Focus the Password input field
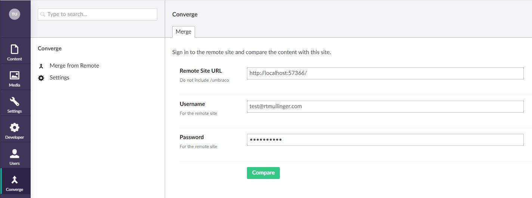The image size is (532, 198). click(x=385, y=140)
